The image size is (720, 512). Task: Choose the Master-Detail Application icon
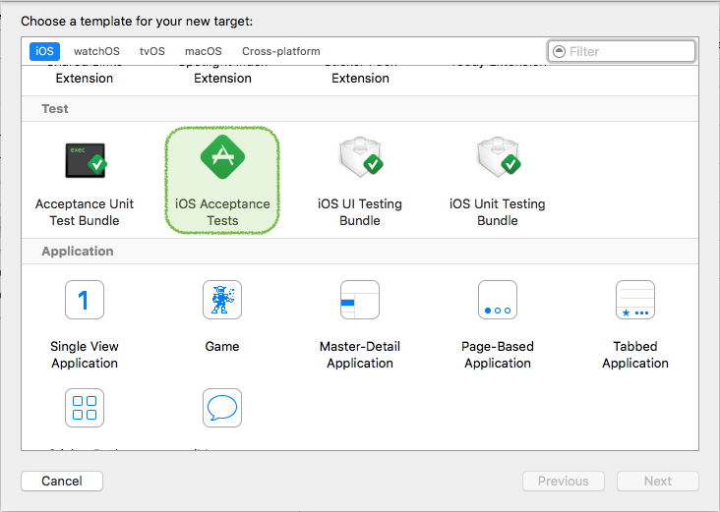tap(360, 300)
